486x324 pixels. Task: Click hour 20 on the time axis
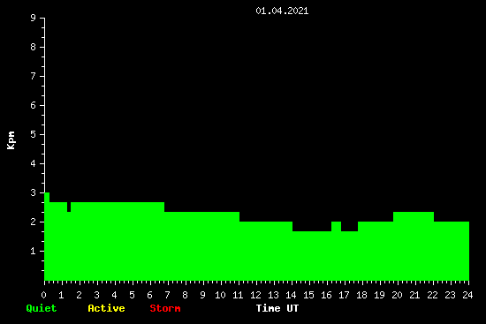(x=397, y=295)
